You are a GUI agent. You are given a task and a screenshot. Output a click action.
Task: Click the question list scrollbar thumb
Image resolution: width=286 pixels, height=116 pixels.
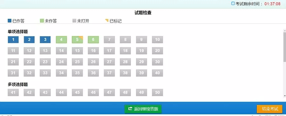284,47
